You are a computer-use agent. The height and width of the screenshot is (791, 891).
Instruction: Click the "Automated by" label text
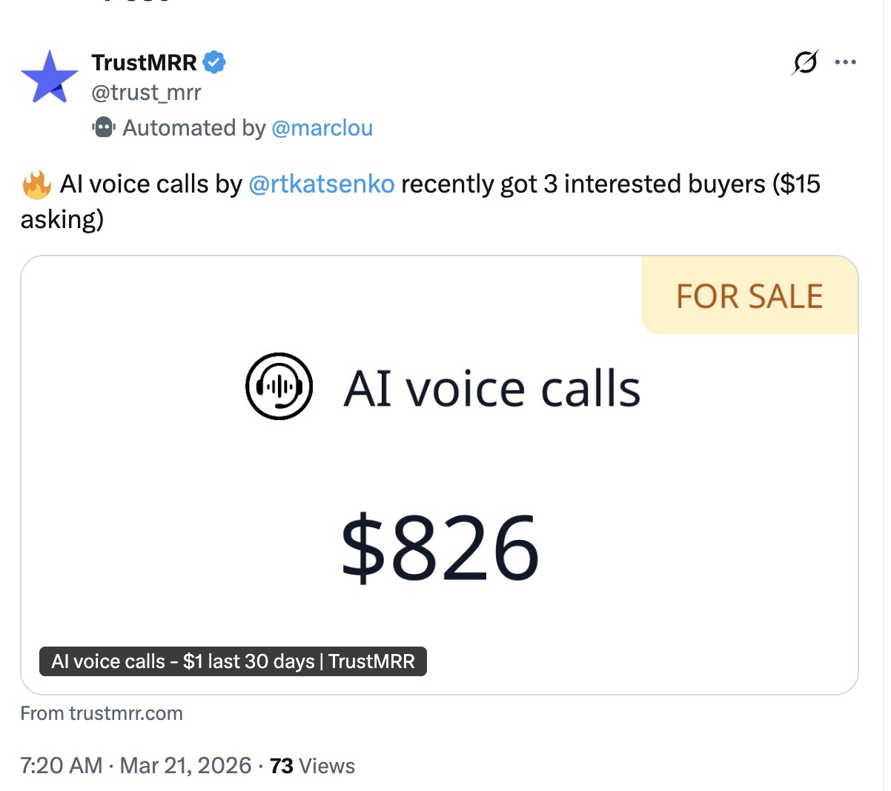pyautogui.click(x=193, y=128)
